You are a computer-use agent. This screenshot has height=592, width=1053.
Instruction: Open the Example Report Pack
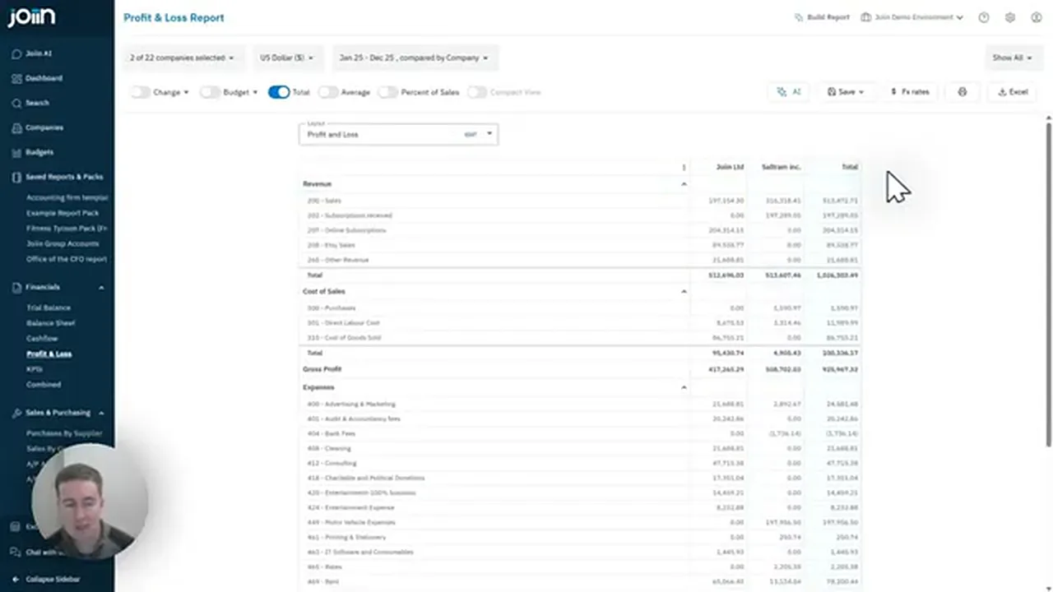tap(63, 213)
